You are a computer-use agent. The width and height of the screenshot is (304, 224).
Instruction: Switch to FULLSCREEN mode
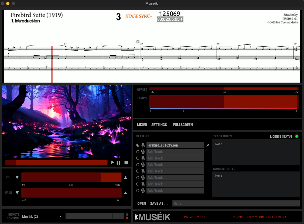(x=183, y=125)
